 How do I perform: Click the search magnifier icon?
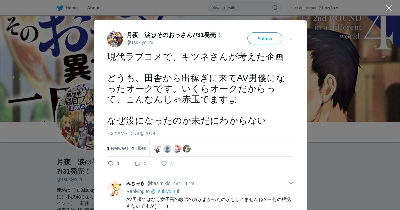click(275, 8)
